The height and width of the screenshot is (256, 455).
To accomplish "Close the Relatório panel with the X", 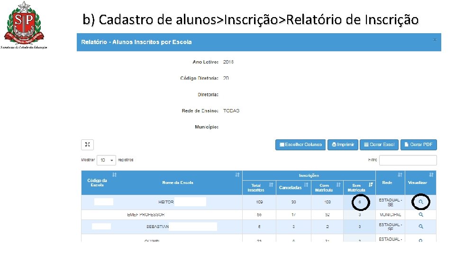I will point(435,40).
